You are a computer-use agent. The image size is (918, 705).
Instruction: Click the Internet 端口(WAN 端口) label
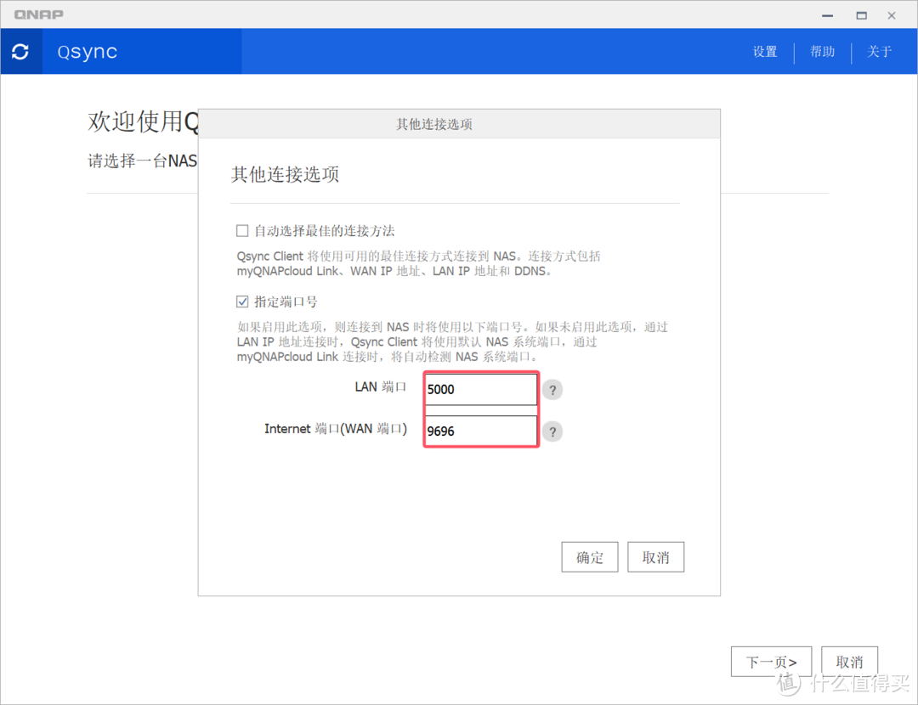(x=336, y=429)
